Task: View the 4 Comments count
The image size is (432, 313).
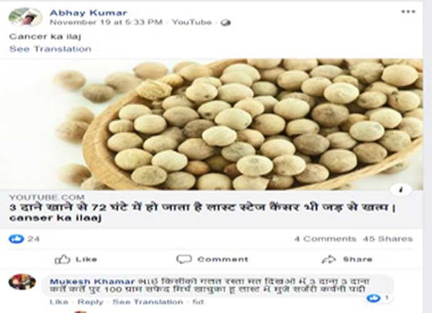Action: 325,239
